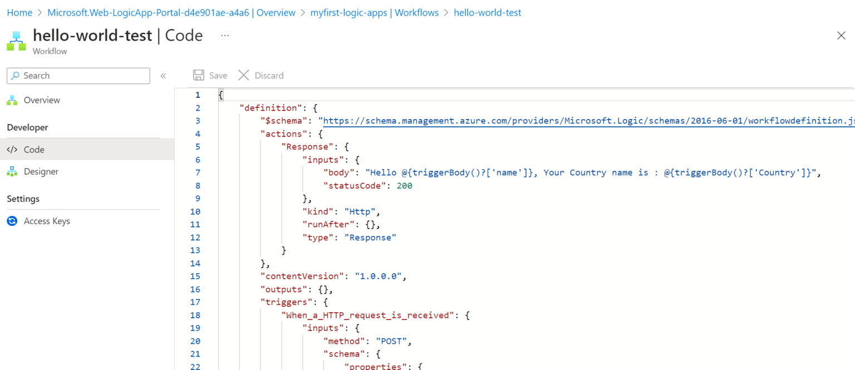Open myfirst-logic-apps Workflows from the breadcrumb

[375, 12]
